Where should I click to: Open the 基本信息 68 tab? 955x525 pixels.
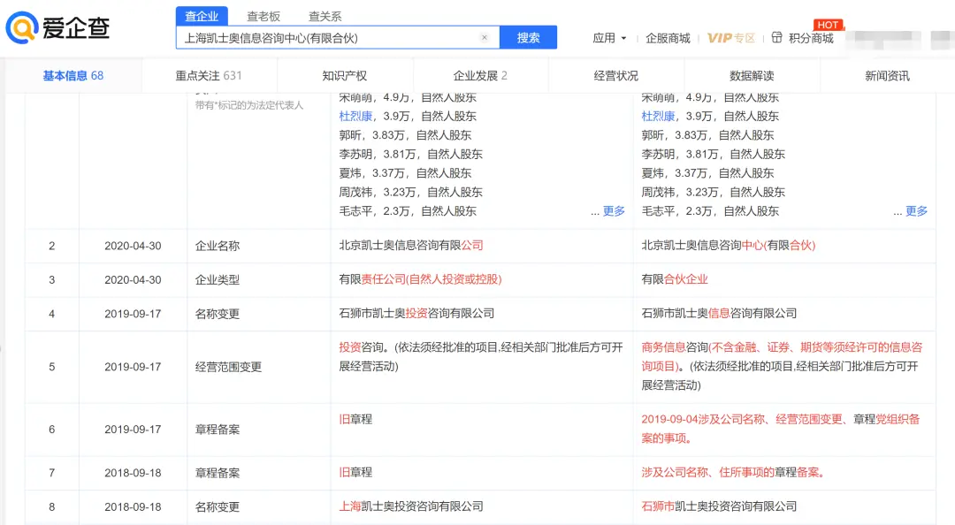[x=73, y=75]
